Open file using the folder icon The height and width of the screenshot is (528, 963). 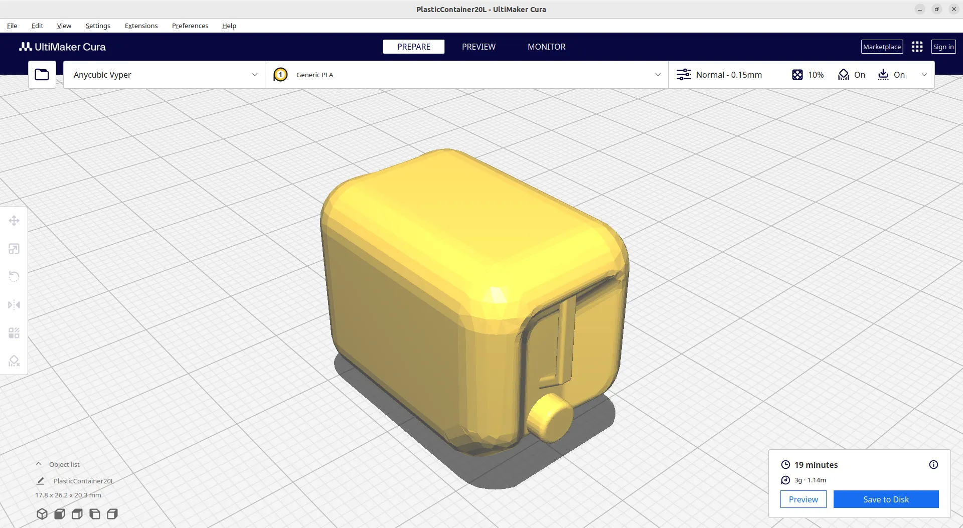pyautogui.click(x=42, y=75)
